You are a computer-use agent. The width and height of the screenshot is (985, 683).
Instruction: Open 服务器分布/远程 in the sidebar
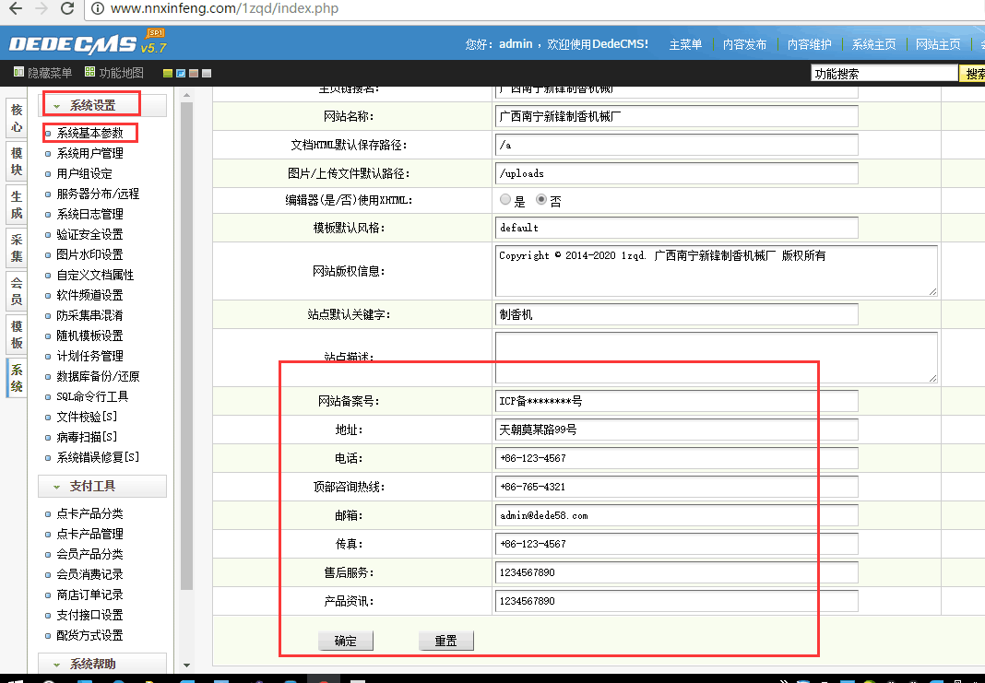98,194
